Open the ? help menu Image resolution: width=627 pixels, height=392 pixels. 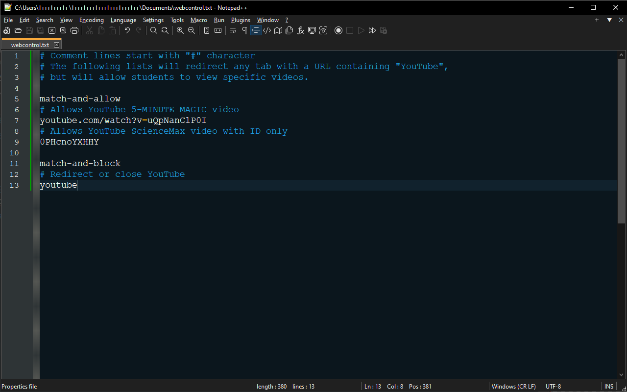(x=287, y=20)
